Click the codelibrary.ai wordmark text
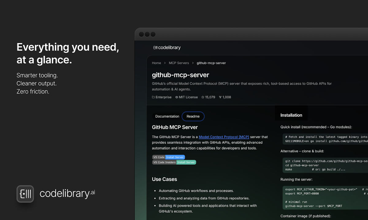Image resolution: width=368 pixels, height=220 pixels. (67, 193)
